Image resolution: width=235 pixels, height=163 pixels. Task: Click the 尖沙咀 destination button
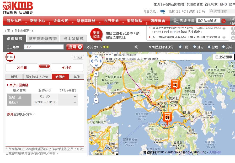67,68
